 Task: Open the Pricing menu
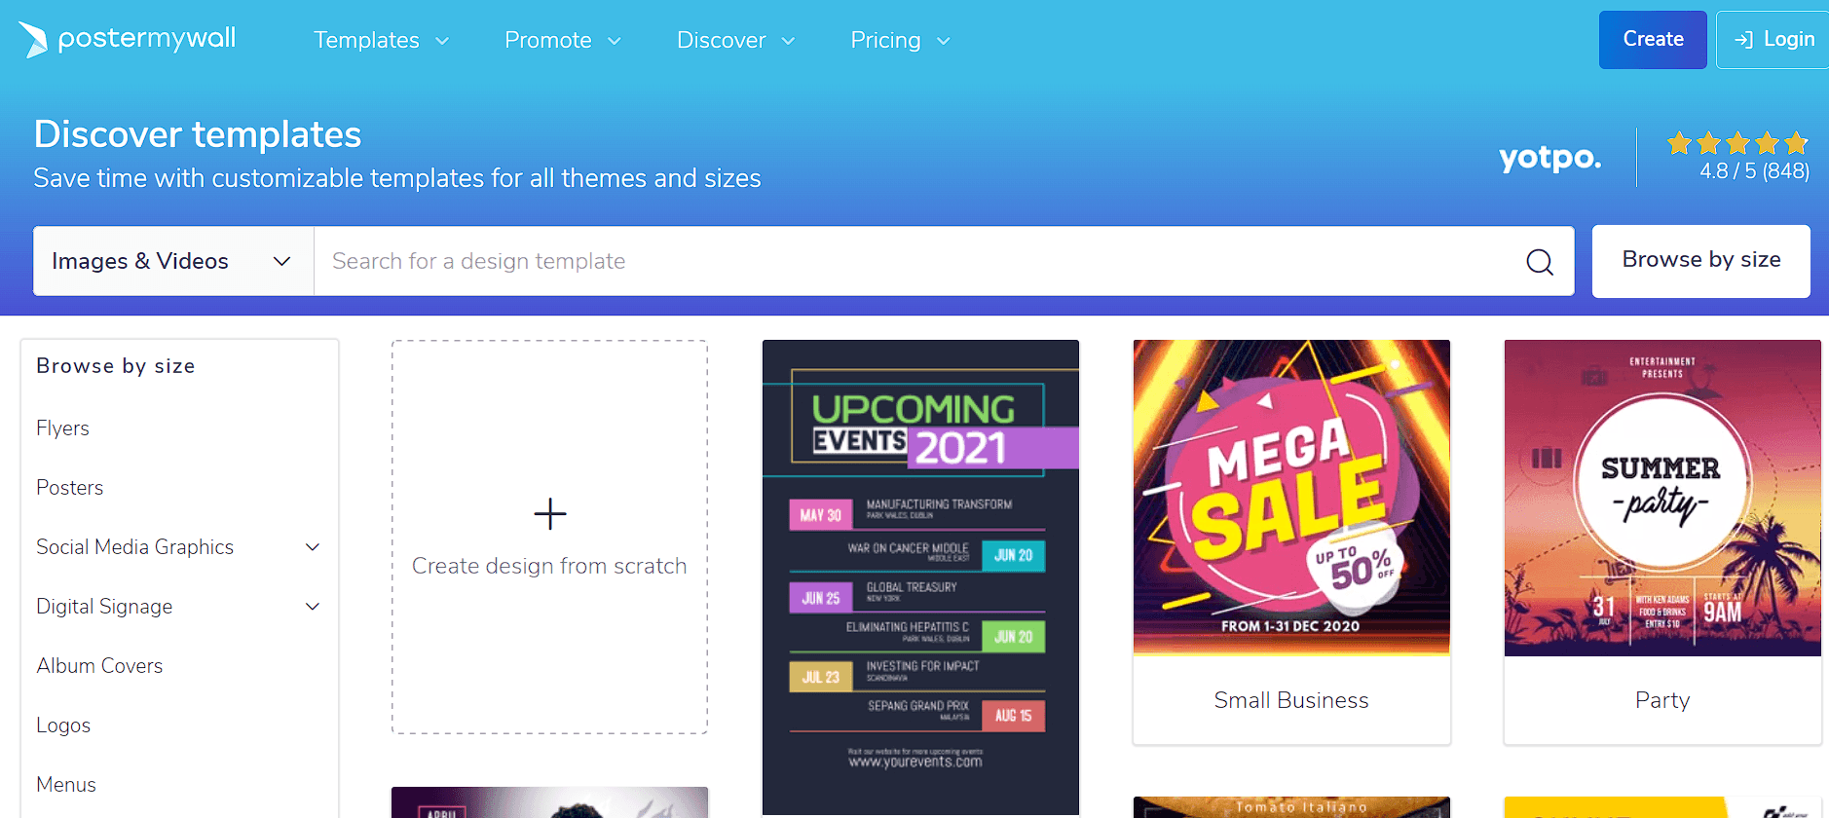[x=899, y=40]
